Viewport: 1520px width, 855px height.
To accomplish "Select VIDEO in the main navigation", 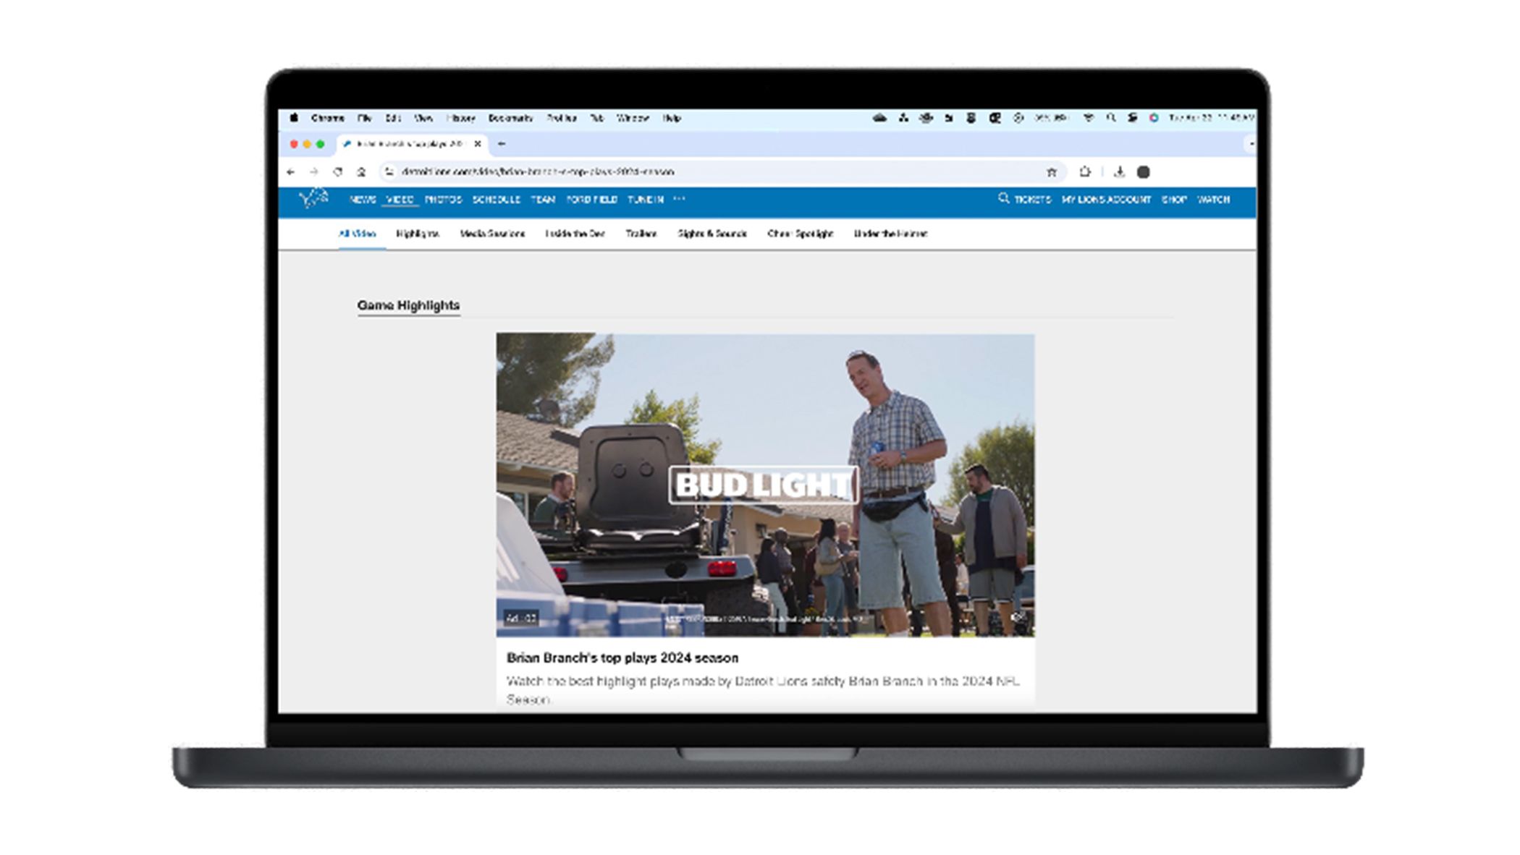I will [x=400, y=200].
